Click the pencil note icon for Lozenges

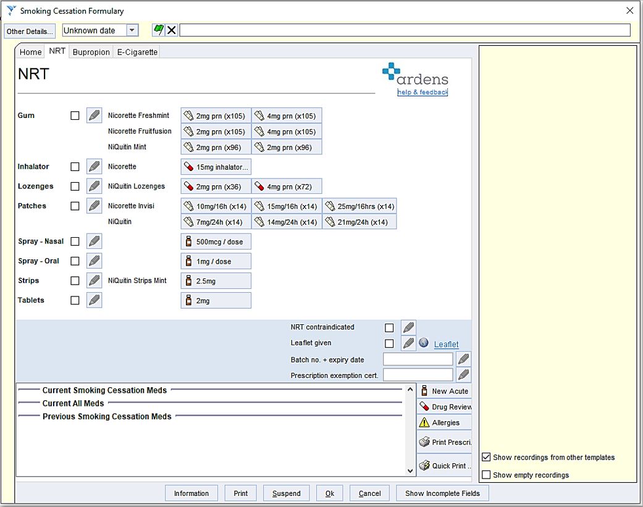point(95,186)
